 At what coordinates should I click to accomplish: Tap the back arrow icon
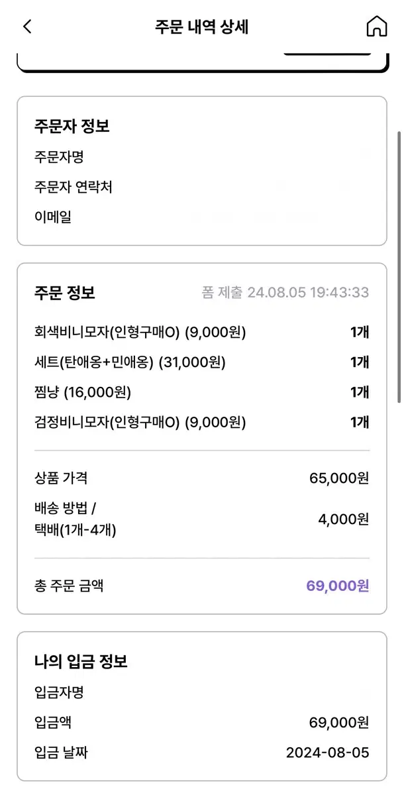pyautogui.click(x=26, y=26)
